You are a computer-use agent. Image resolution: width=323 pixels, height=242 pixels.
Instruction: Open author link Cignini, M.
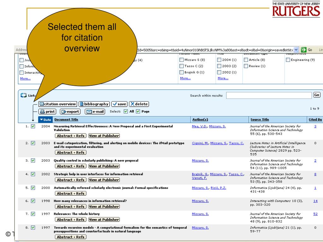coord(200,143)
